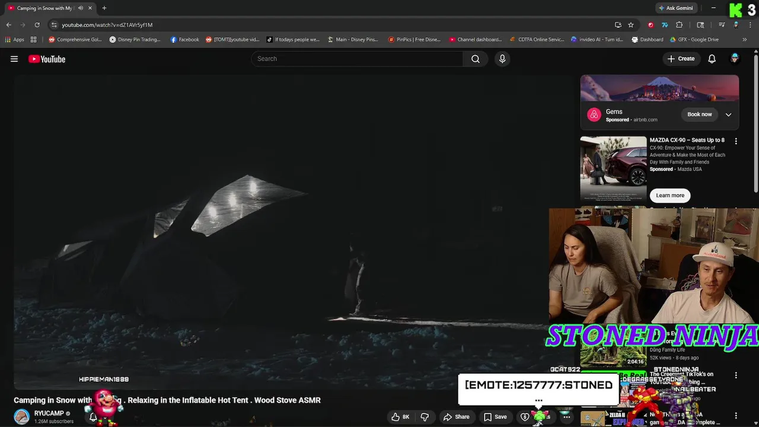759x427 pixels.
Task: Click Ask Gemini button
Action: (x=675, y=8)
